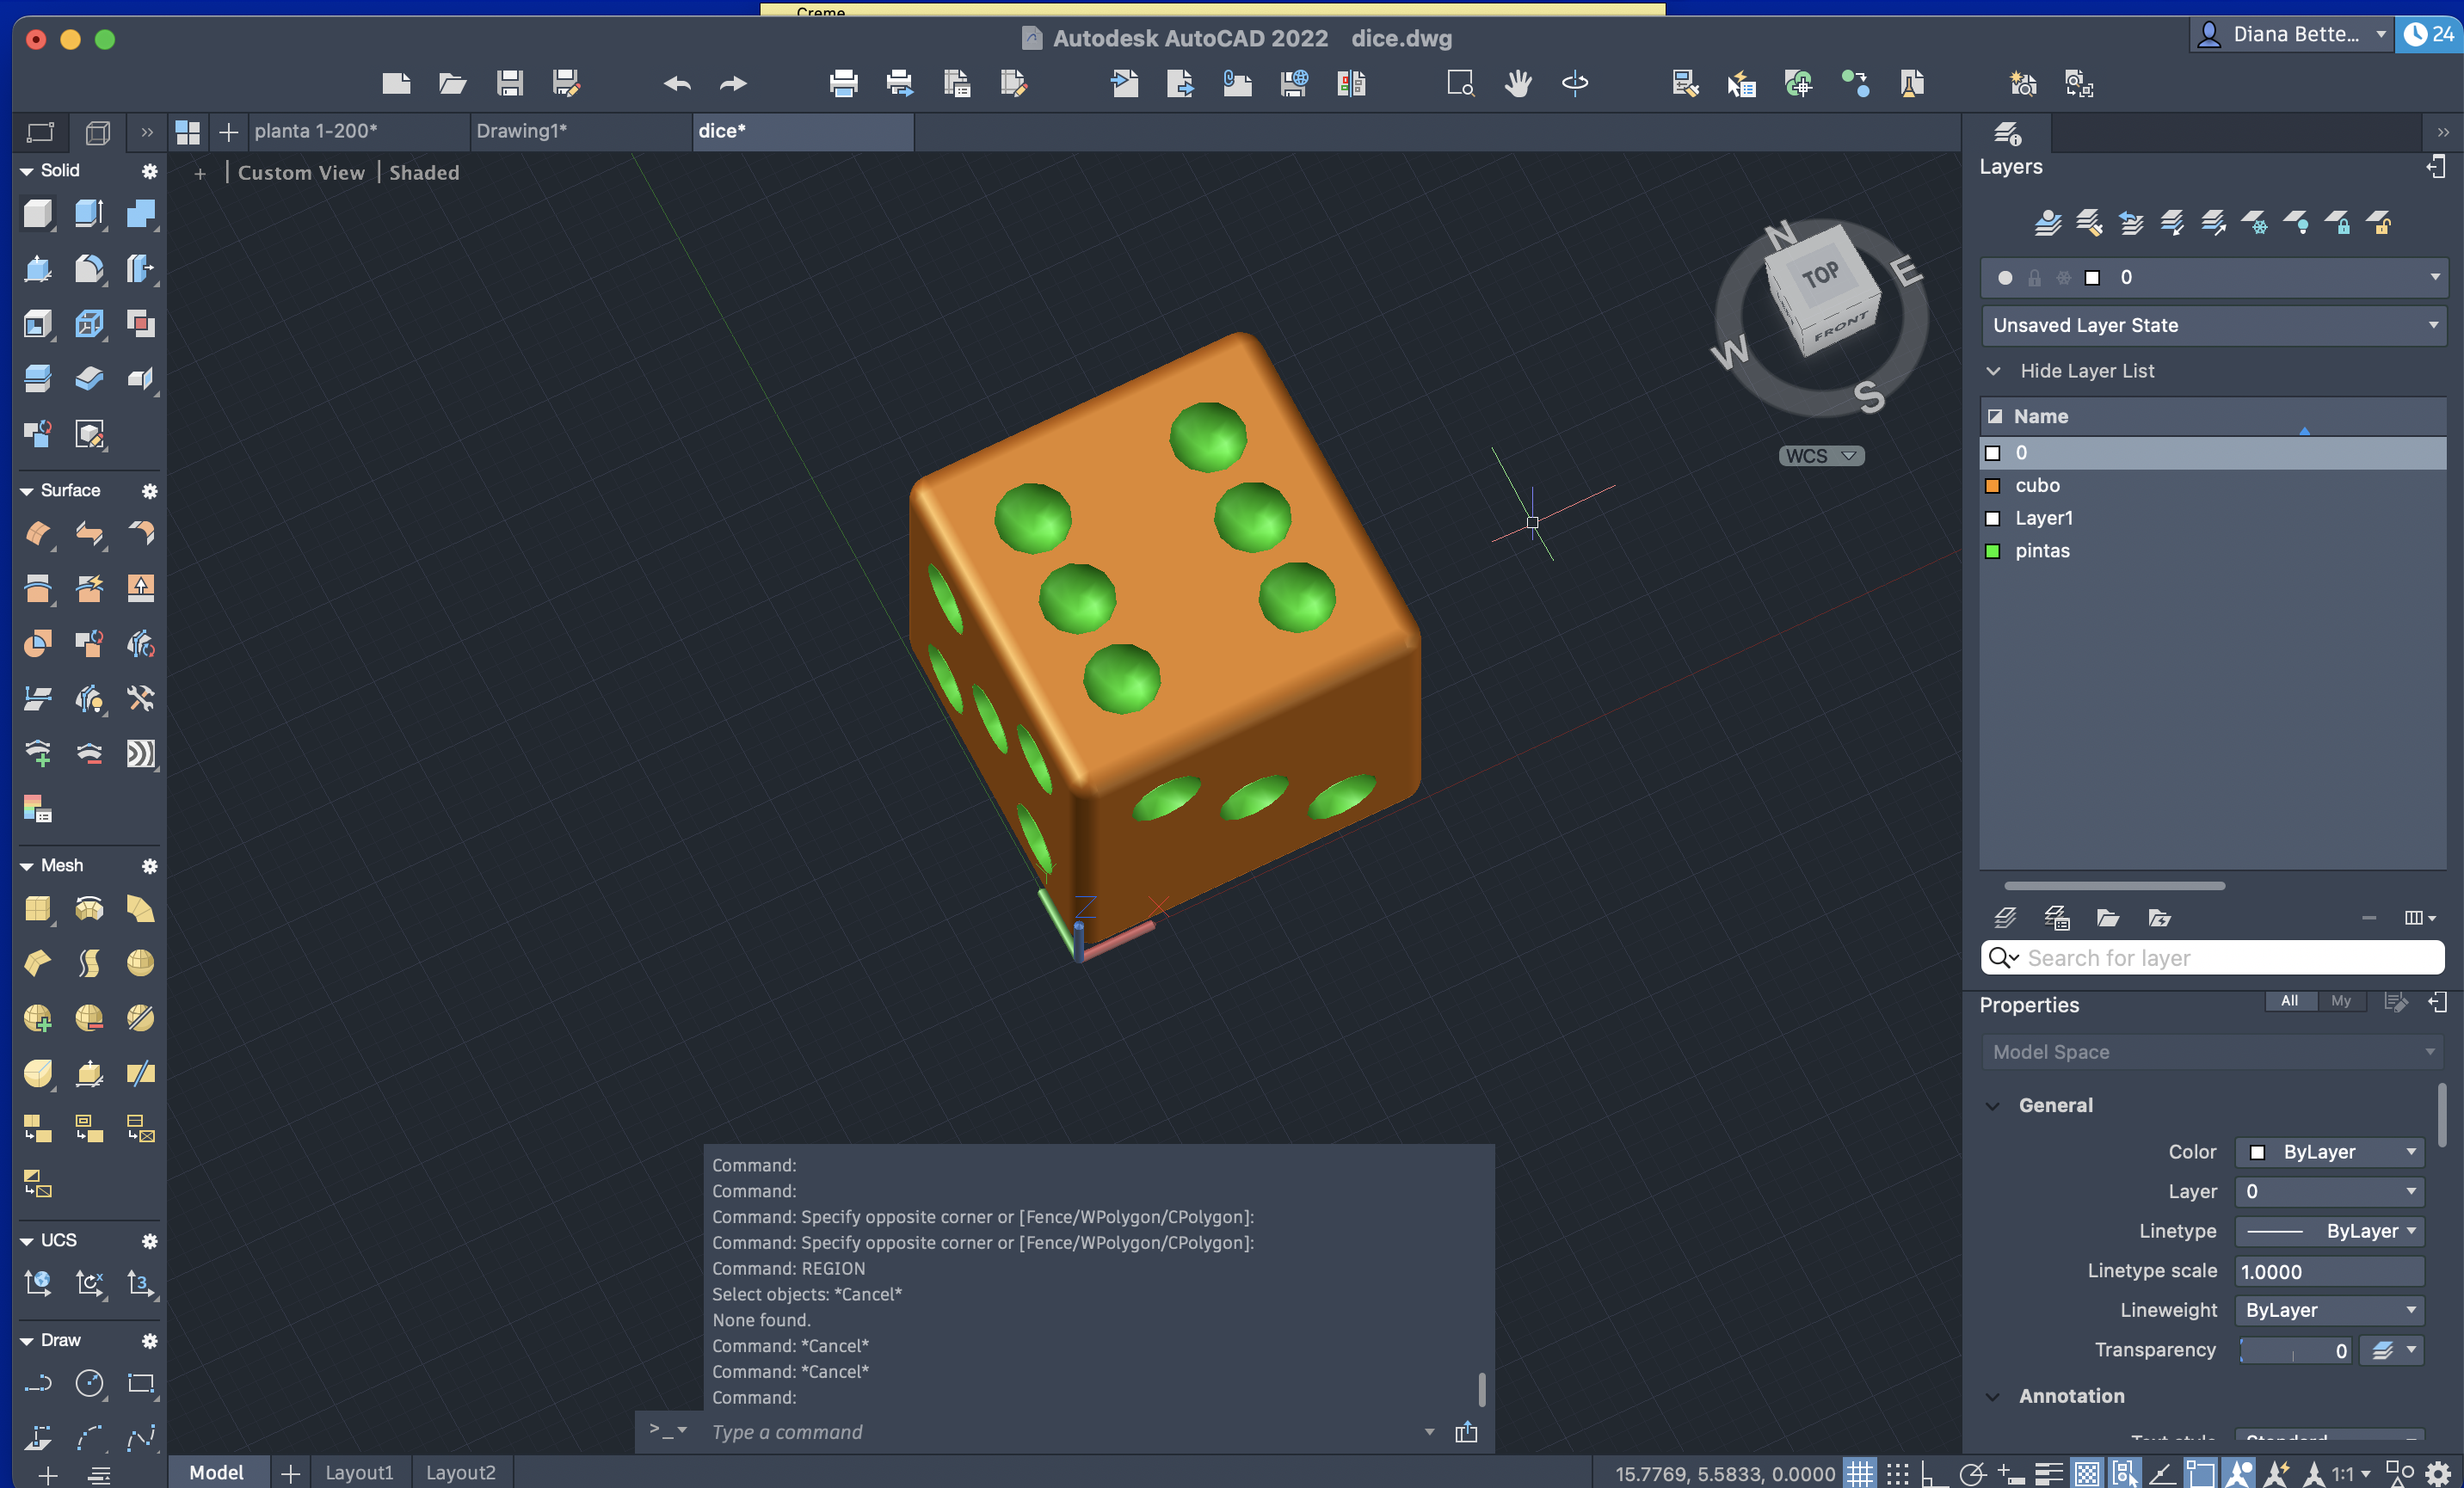Click the Circle draw tool
The height and width of the screenshot is (1488, 2464).
point(89,1383)
